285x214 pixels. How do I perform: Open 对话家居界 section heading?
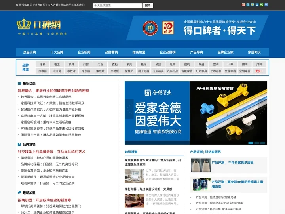[x=213, y=152]
